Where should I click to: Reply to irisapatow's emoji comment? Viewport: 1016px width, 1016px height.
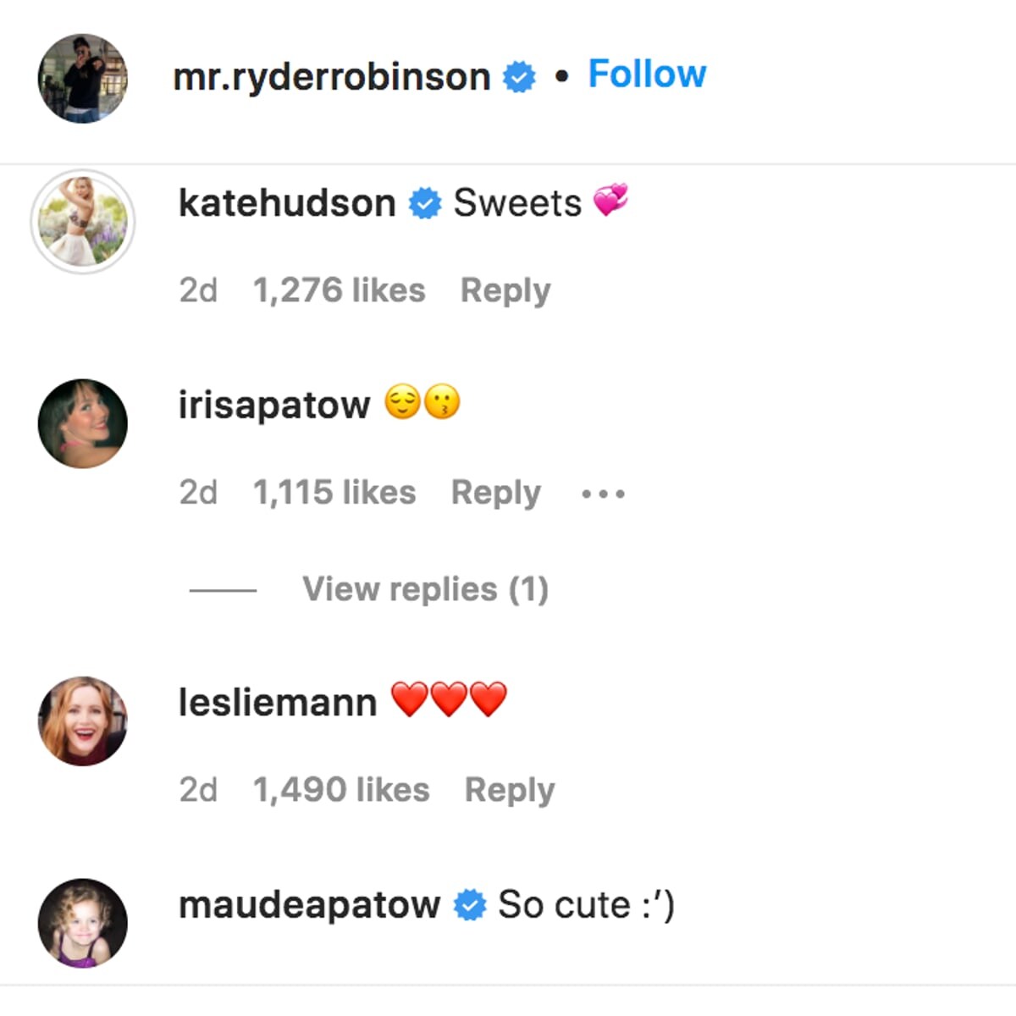click(496, 492)
